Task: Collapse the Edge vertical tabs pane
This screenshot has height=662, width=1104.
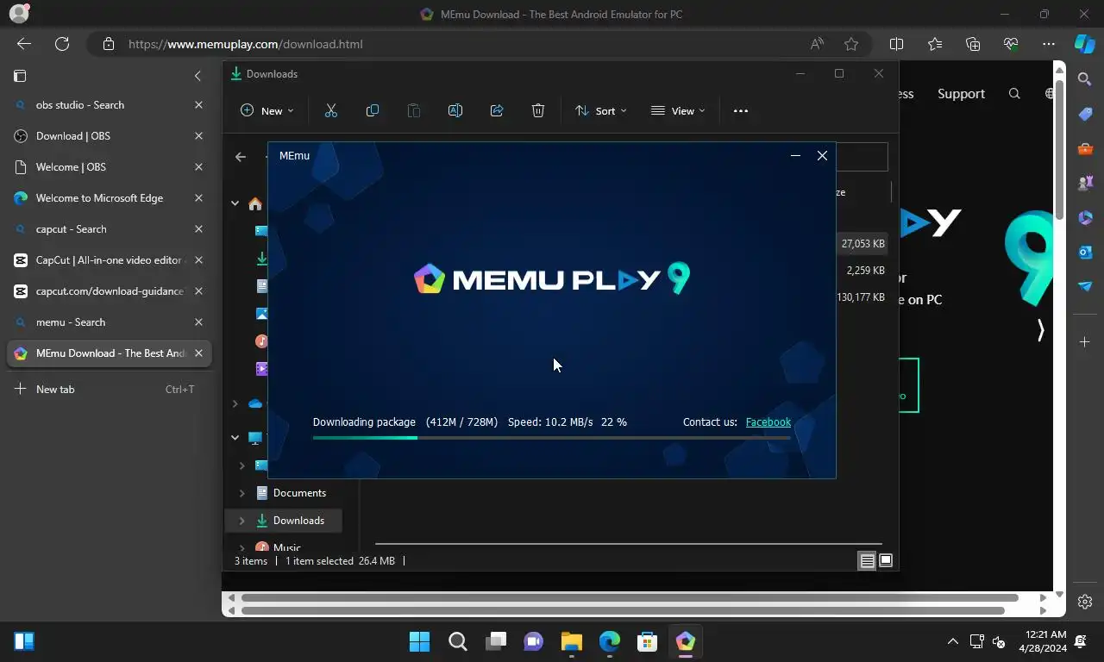Action: point(198,76)
